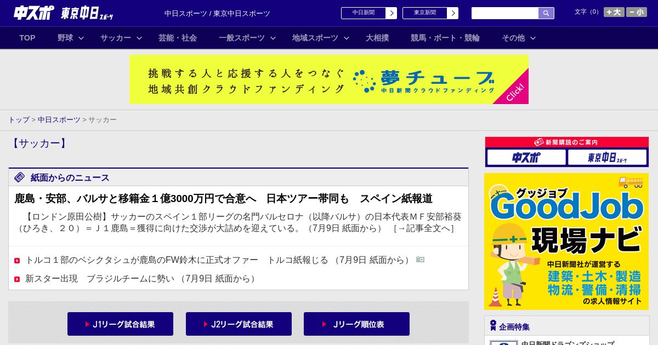658x345 pixels.
Task: Open the サッカー navigation item
Action: click(x=116, y=38)
